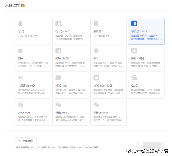Click the upload arrow icon in 点击选择
This screenshot has height=156, width=172.
(19, 141)
